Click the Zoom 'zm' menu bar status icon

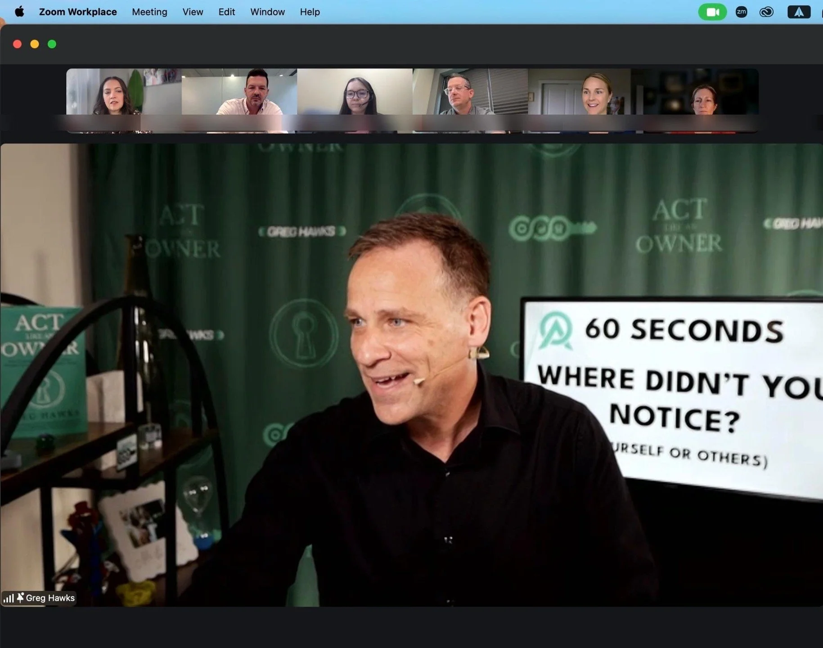pos(741,12)
